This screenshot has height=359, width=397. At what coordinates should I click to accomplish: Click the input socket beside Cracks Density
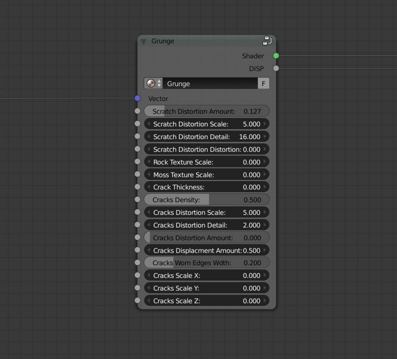(x=137, y=199)
